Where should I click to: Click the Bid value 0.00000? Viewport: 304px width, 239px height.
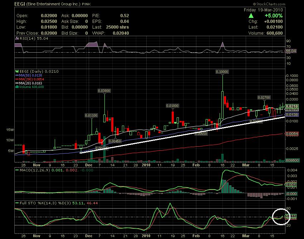(80, 27)
